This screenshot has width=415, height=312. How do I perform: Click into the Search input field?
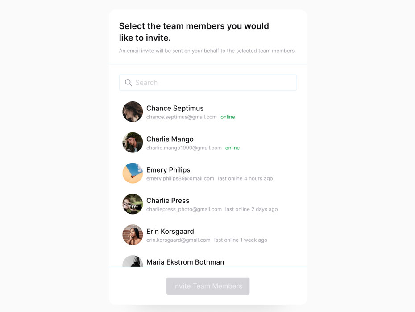pyautogui.click(x=207, y=82)
